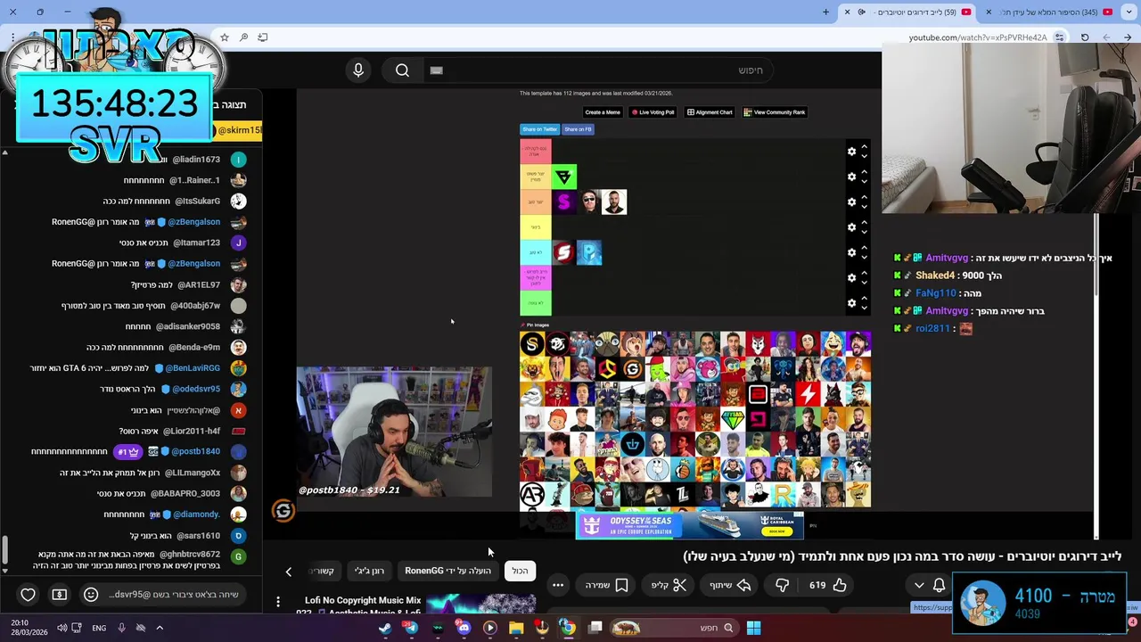
Task: Open settings gear of the green bottom tier
Action: coord(851,303)
